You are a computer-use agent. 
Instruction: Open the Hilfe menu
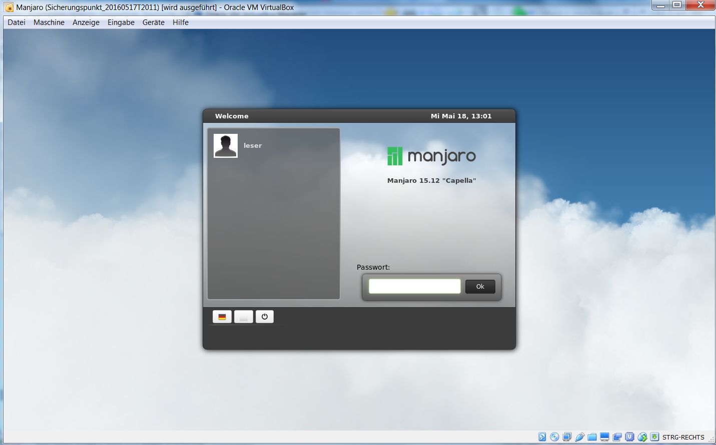click(181, 22)
